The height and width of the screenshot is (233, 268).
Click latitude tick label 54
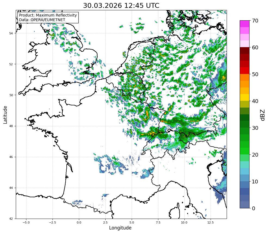pyautogui.click(x=11, y=33)
